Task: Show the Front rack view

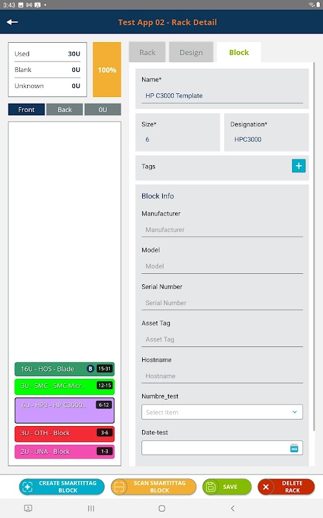Action: click(26, 109)
